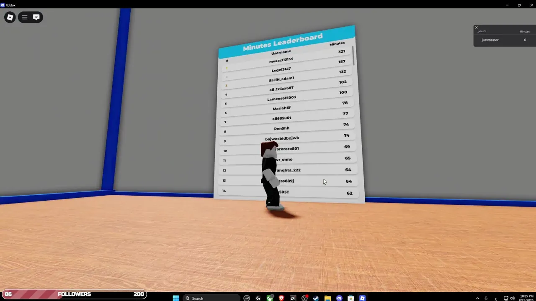The height and width of the screenshot is (301, 536).
Task: Click the Roblox taskbar icon
Action: click(x=363, y=298)
